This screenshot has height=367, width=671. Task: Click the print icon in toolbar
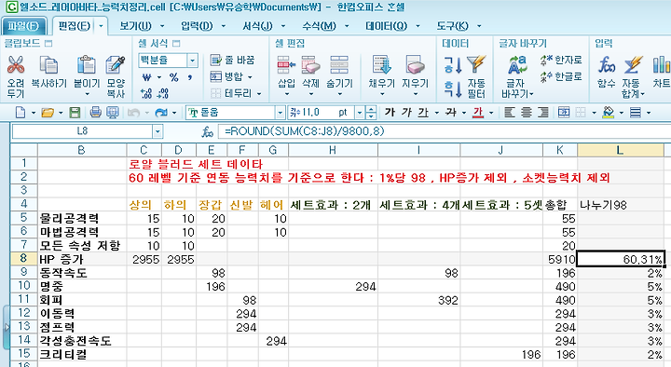coord(95,113)
